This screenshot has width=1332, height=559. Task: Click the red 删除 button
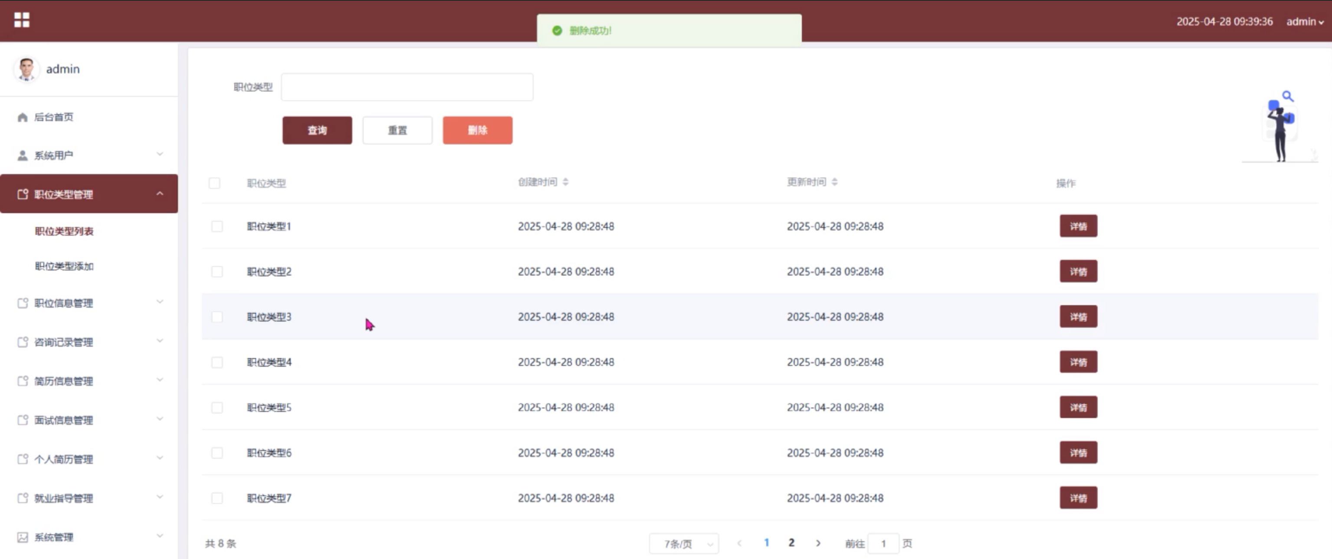pos(477,130)
